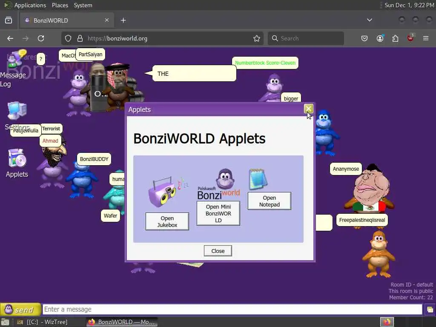Click the Close button in Applets dialog

coord(218,251)
